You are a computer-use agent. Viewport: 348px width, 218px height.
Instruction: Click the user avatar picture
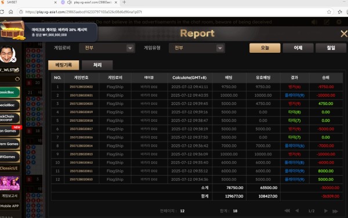pyautogui.click(x=8, y=54)
